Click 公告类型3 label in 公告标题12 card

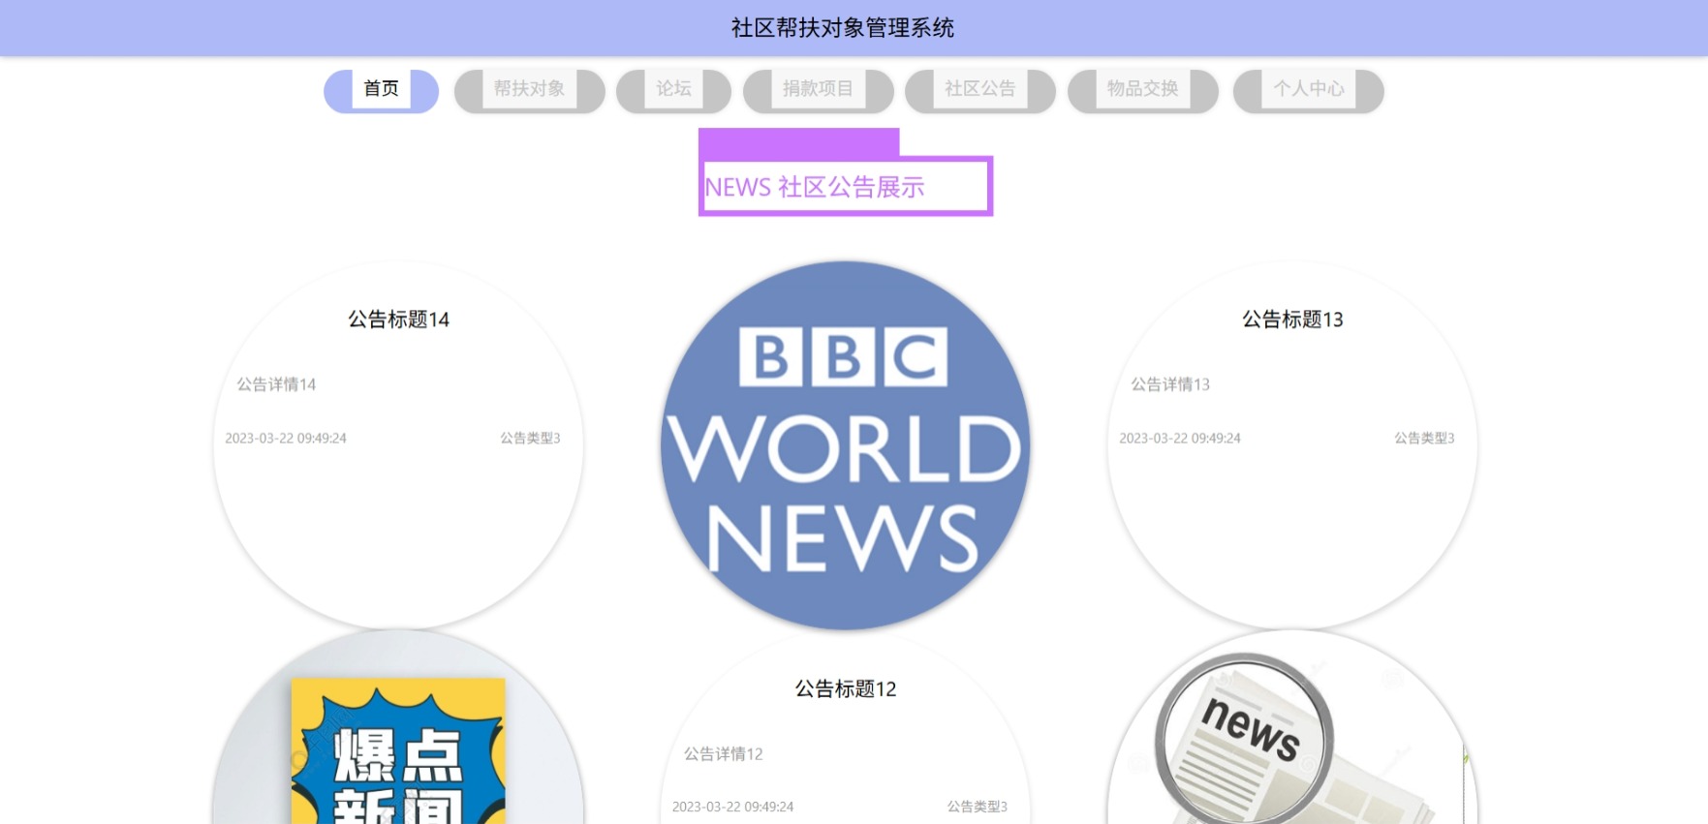tap(978, 808)
